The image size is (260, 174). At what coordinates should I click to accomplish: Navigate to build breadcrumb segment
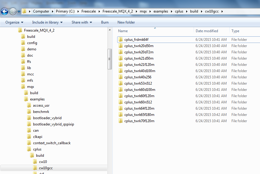(194, 11)
